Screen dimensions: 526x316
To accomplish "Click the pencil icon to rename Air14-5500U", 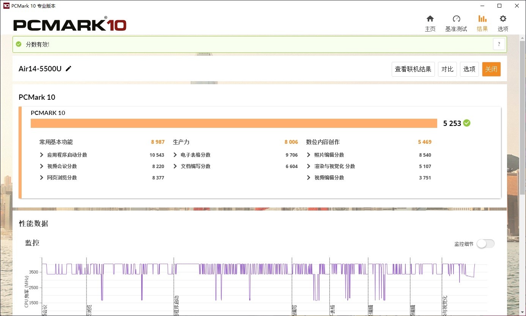I will [x=68, y=69].
